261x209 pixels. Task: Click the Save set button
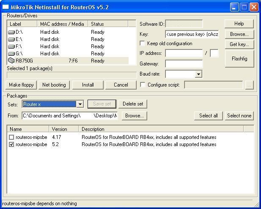click(x=102, y=104)
